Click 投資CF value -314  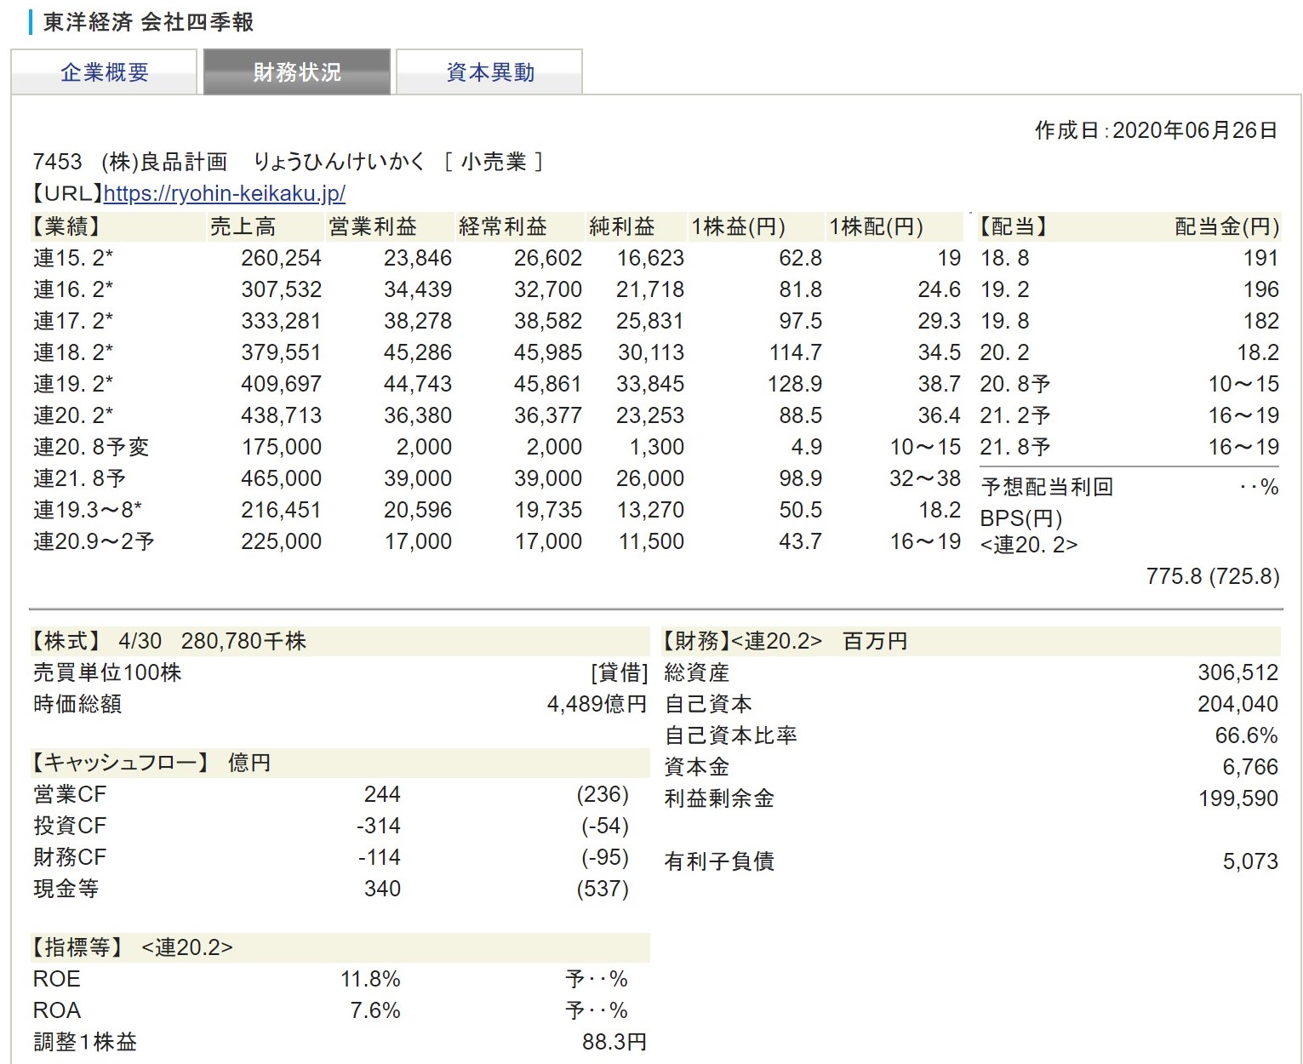tap(379, 826)
